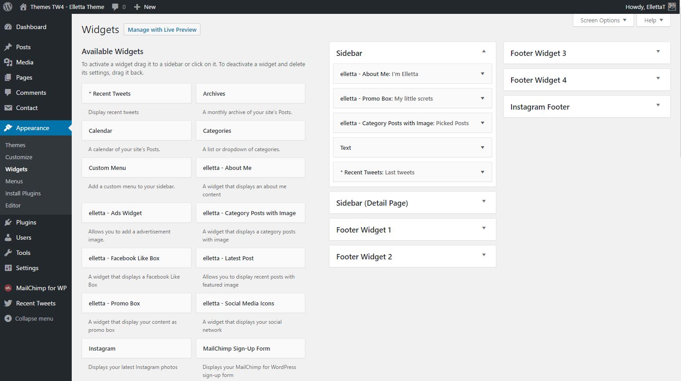Select the elletta - Ads Widget

click(136, 213)
